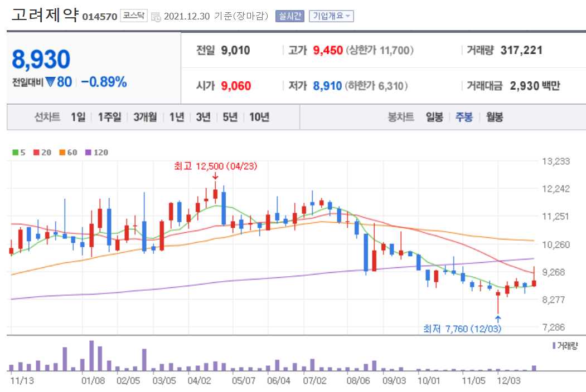The width and height of the screenshot is (586, 392).
Task: Click the down triangle beside 80
Action: [50, 82]
